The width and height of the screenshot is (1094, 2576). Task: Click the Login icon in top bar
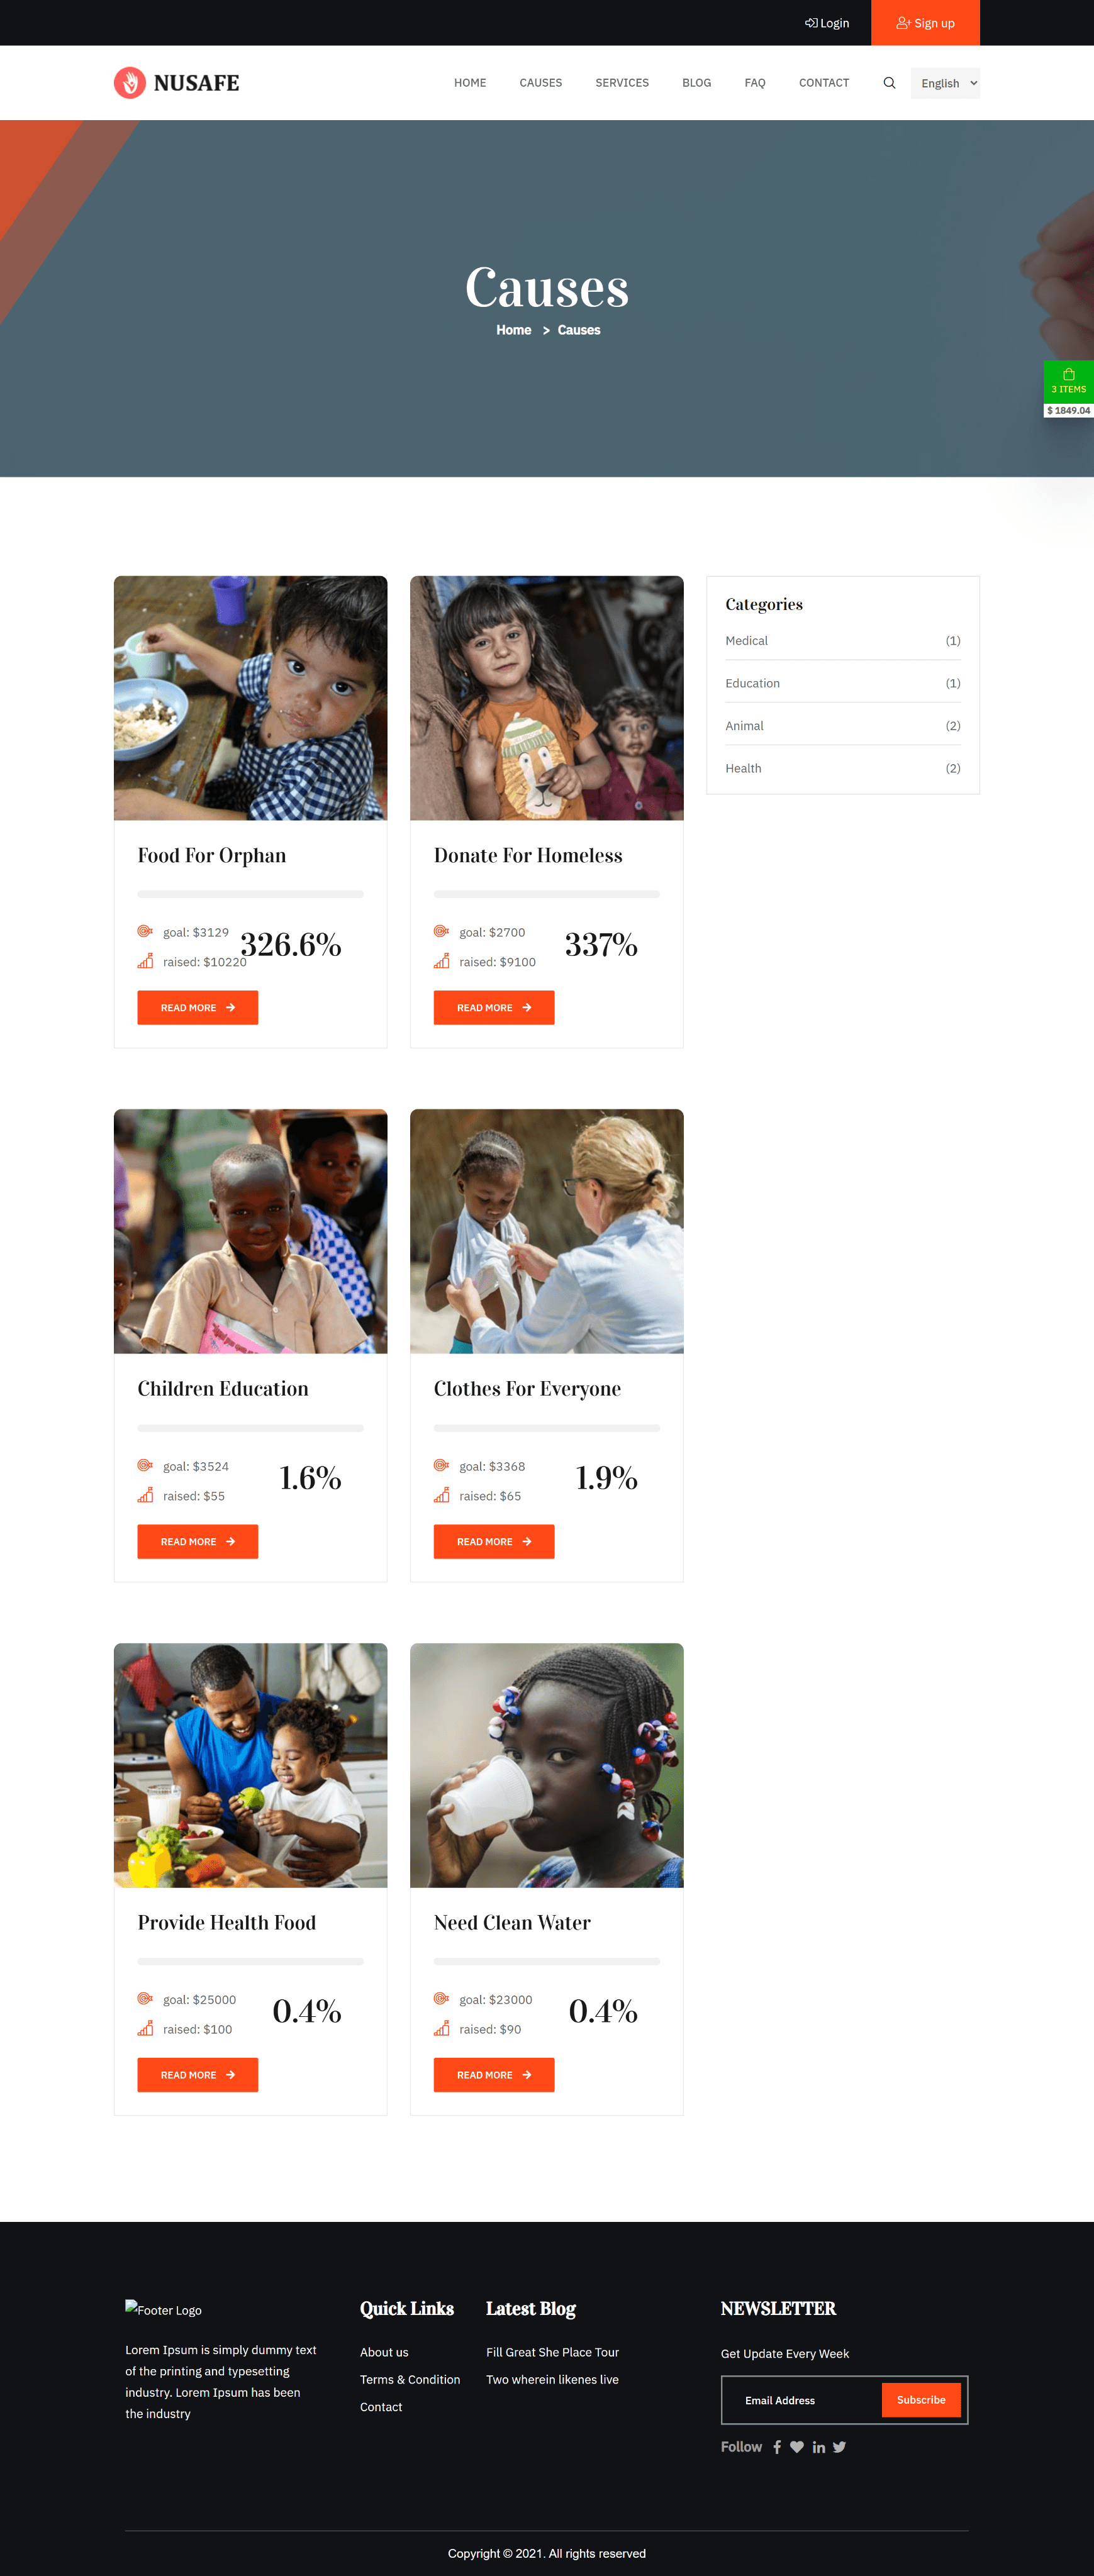coord(811,23)
